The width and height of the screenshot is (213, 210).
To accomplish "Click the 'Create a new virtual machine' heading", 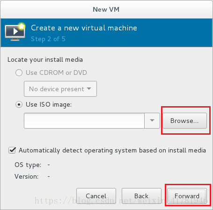I will 84,28.
